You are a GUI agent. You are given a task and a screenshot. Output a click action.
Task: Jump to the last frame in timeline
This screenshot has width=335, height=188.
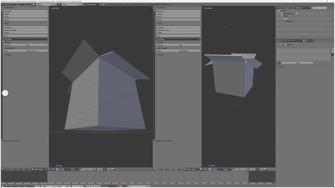tap(100, 186)
